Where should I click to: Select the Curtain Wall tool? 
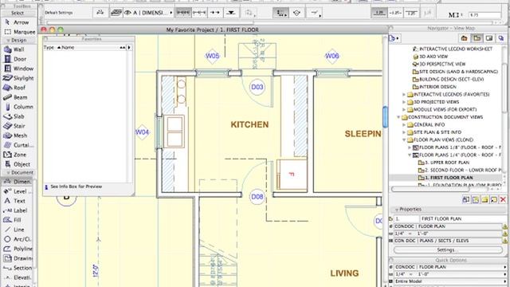18,145
